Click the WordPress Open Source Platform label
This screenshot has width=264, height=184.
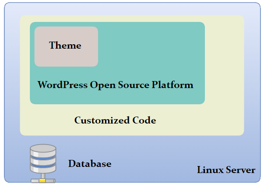tap(115, 85)
